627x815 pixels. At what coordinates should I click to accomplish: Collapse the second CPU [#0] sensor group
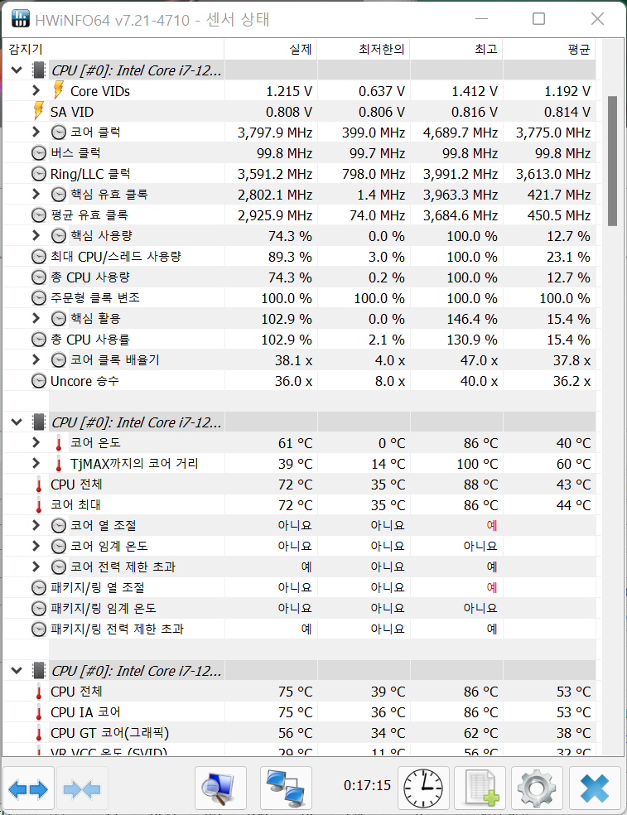pyautogui.click(x=17, y=422)
